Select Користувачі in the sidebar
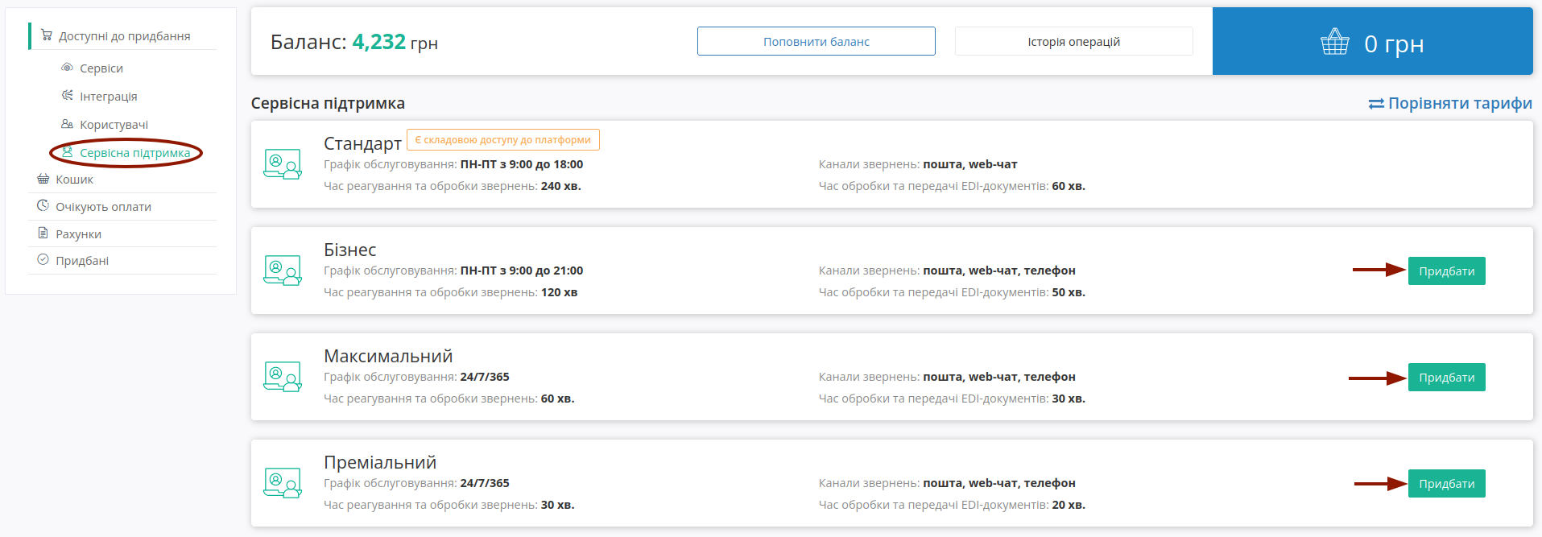Viewport: 1542px width, 537px height. (114, 125)
